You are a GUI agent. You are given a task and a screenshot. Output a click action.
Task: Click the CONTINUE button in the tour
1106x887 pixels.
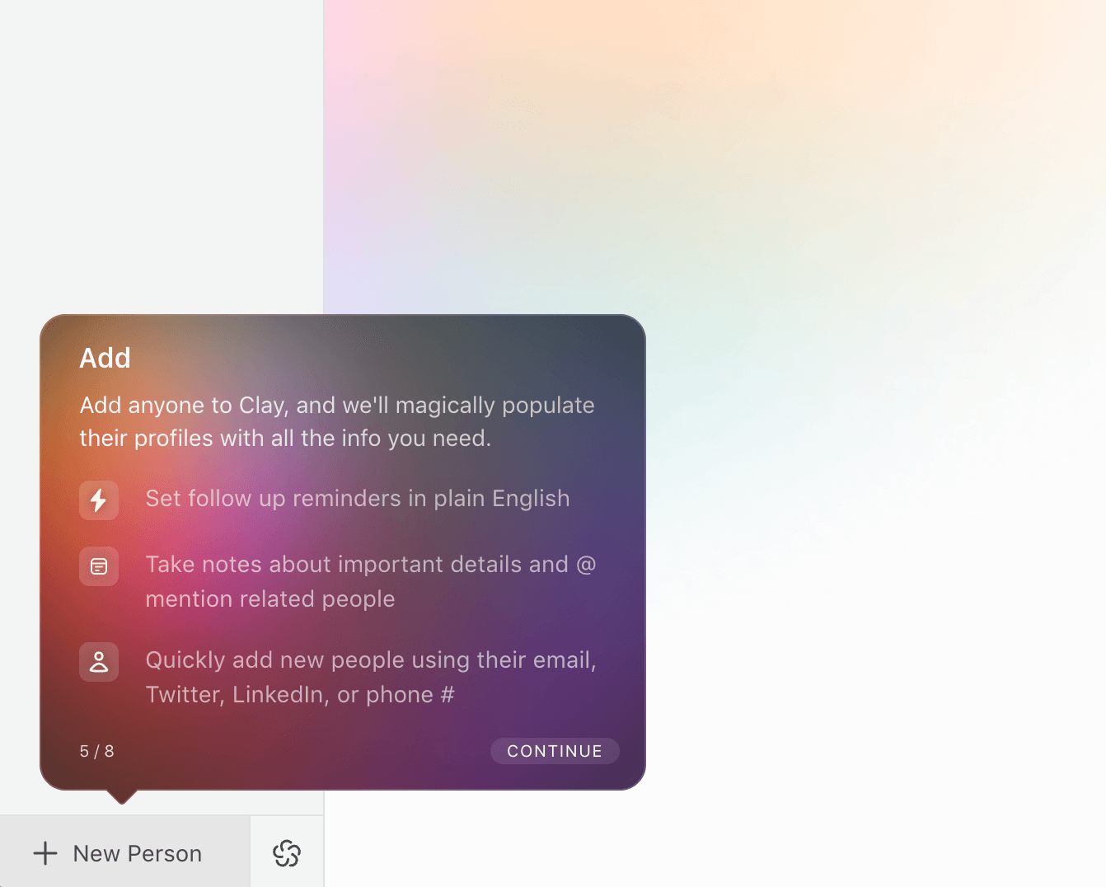[x=555, y=751]
